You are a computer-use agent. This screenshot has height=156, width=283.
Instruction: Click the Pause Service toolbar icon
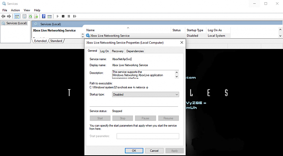69,17
